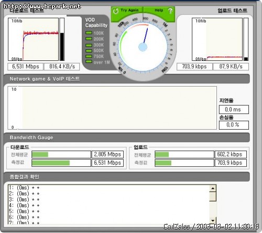Click the 200K VOD capability indicator light
This screenshot has width=262, height=233.
[x=89, y=39]
